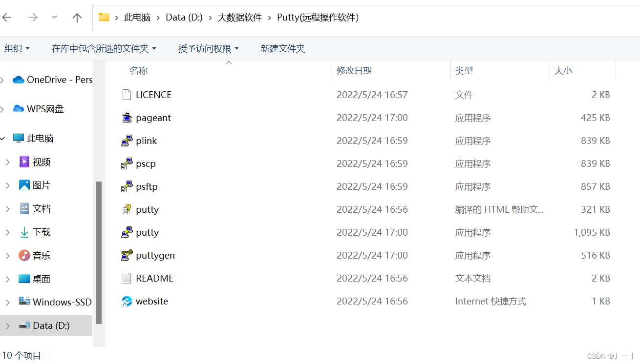Select the puttygen application icon
Screen dimensions: 640x364
point(127,255)
